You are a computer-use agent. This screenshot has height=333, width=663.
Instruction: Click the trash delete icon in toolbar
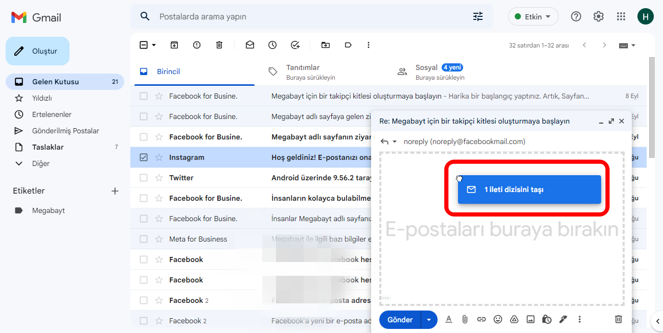(219, 45)
